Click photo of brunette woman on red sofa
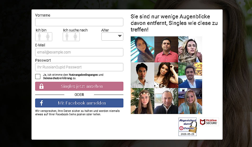 click(x=166, y=75)
